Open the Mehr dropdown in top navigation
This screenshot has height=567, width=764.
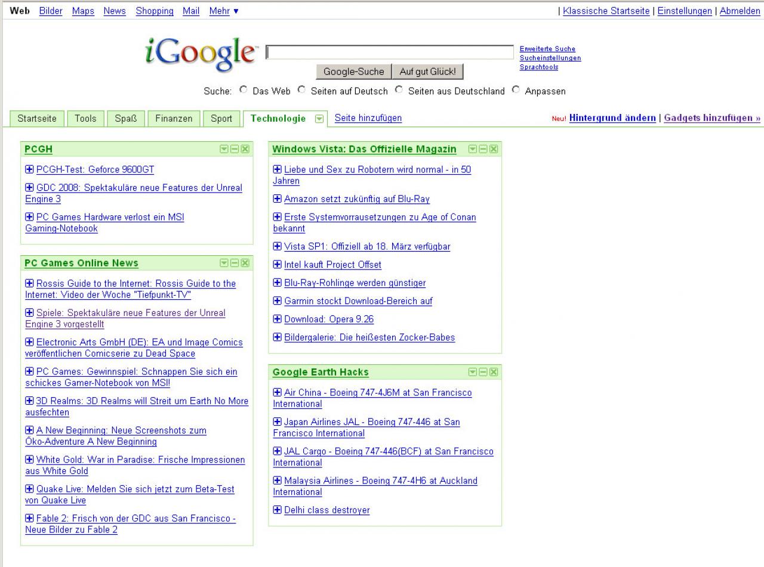click(x=224, y=11)
